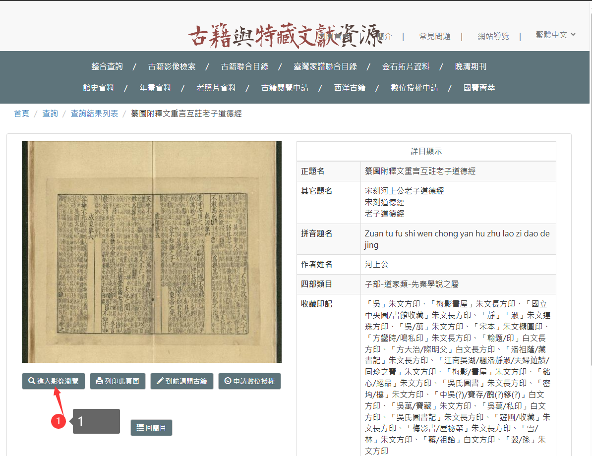Select 古籍聯合目錄 from the navigation

pos(244,66)
